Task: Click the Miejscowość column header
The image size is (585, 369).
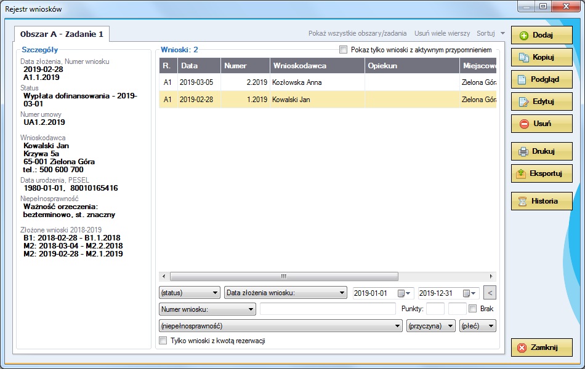Action: (478, 66)
